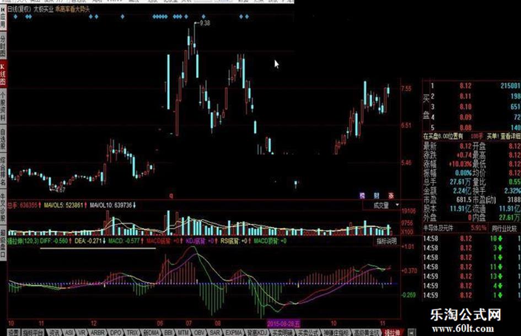Open 牛叉诊股 in the sidebar
521x336 pixels.
3,207
